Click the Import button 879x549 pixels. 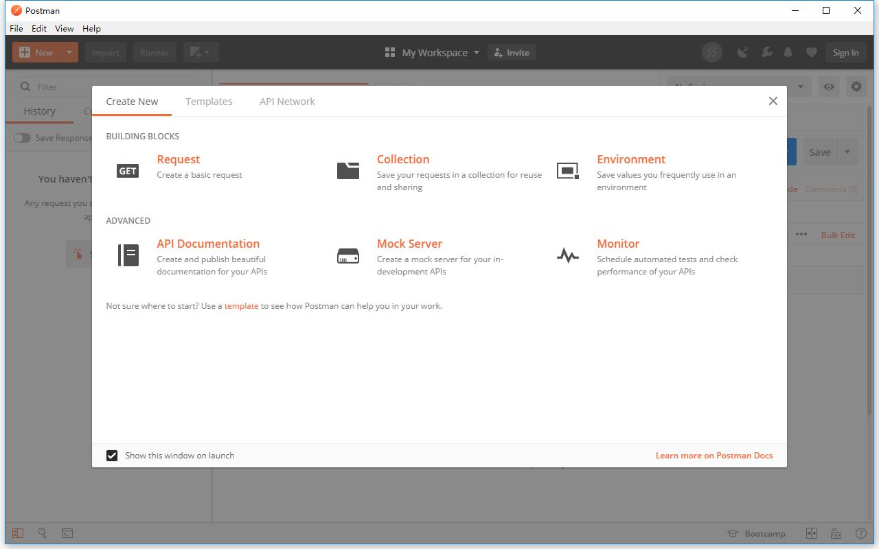(x=106, y=52)
